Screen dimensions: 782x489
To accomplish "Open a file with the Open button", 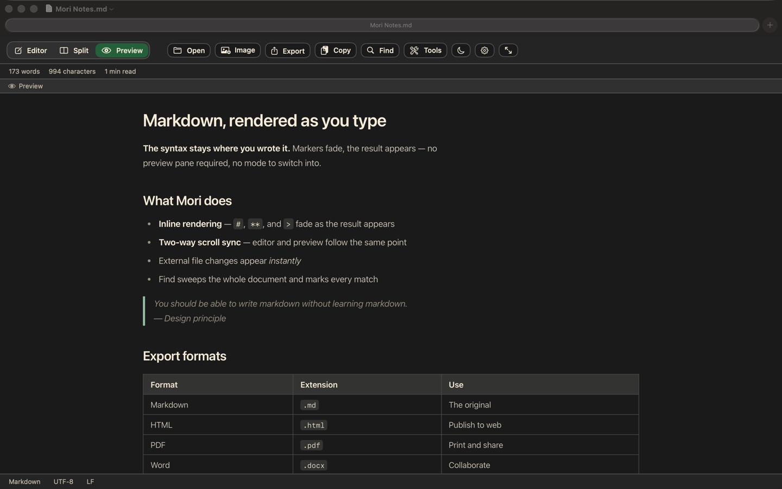I will [189, 51].
